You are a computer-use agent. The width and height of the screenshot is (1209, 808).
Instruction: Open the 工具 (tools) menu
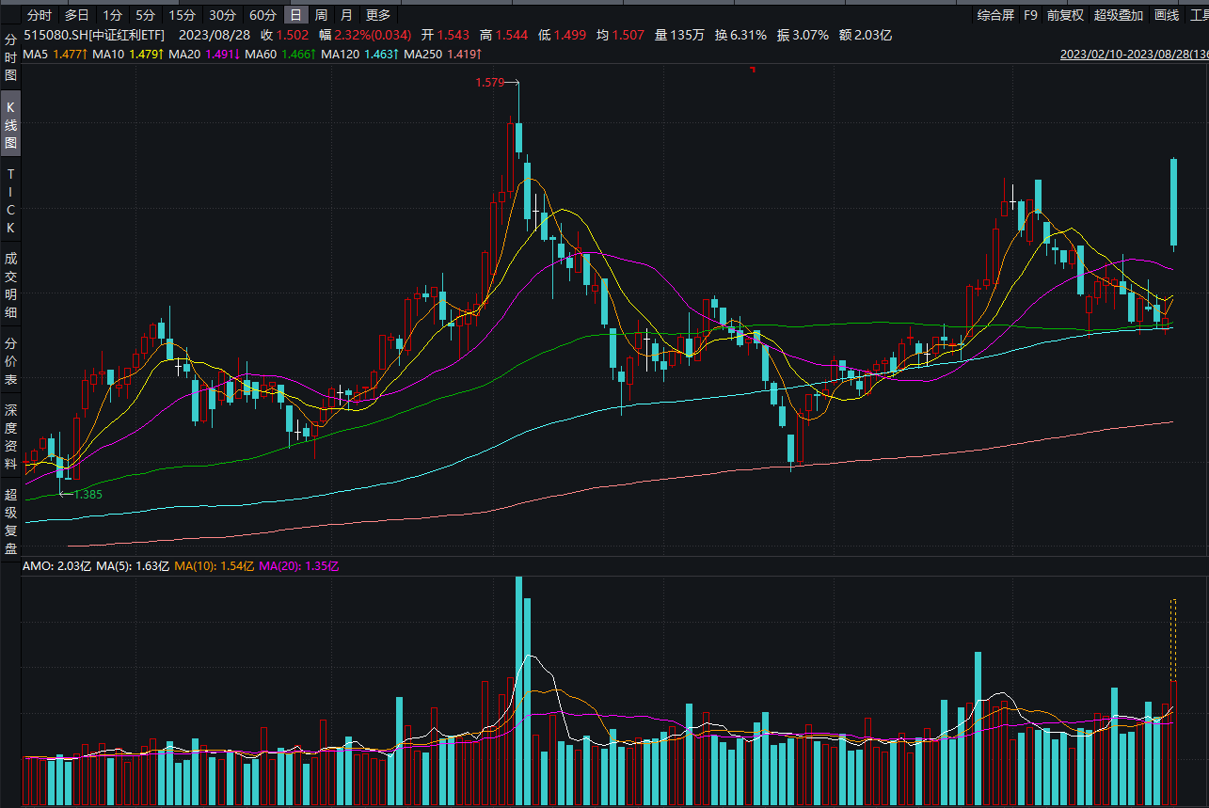(1201, 15)
